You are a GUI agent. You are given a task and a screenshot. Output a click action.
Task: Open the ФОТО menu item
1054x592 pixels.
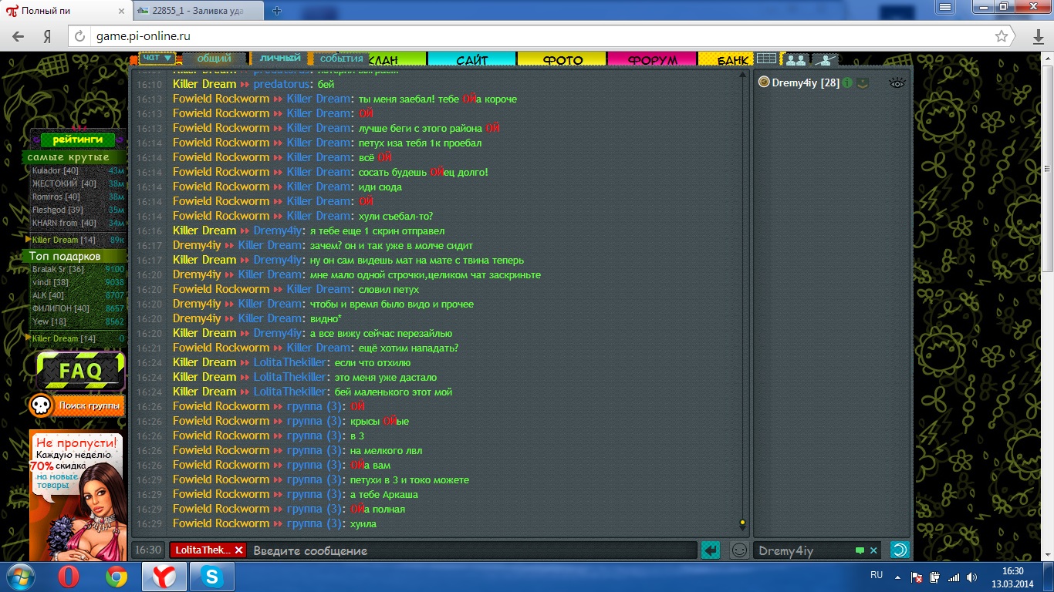(562, 59)
